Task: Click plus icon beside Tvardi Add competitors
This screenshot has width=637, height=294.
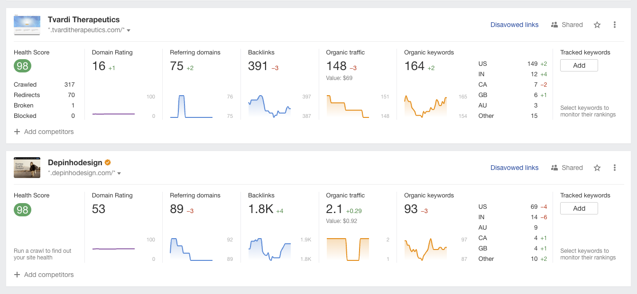Action: [x=17, y=132]
